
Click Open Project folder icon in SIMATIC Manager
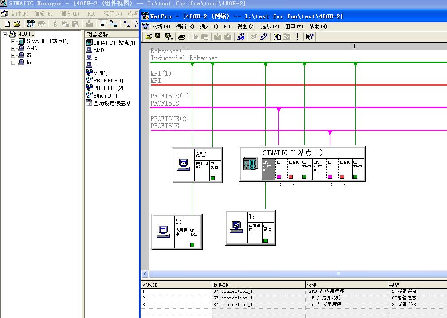click(x=17, y=24)
